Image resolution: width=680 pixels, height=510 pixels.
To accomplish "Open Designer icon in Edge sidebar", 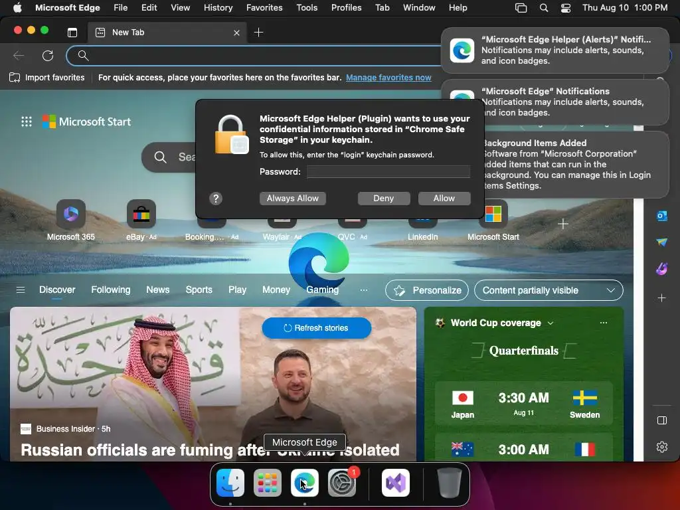I will (662, 269).
